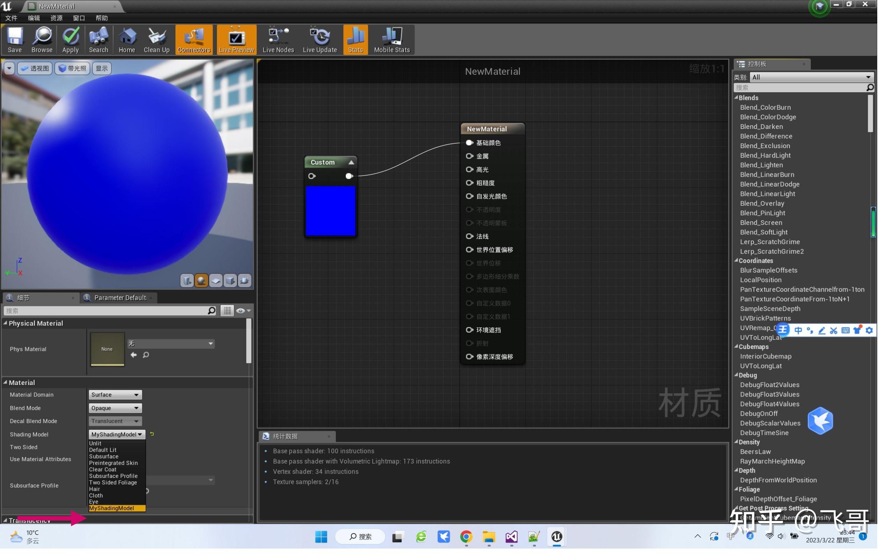Open Mobile Stats

pyautogui.click(x=391, y=39)
